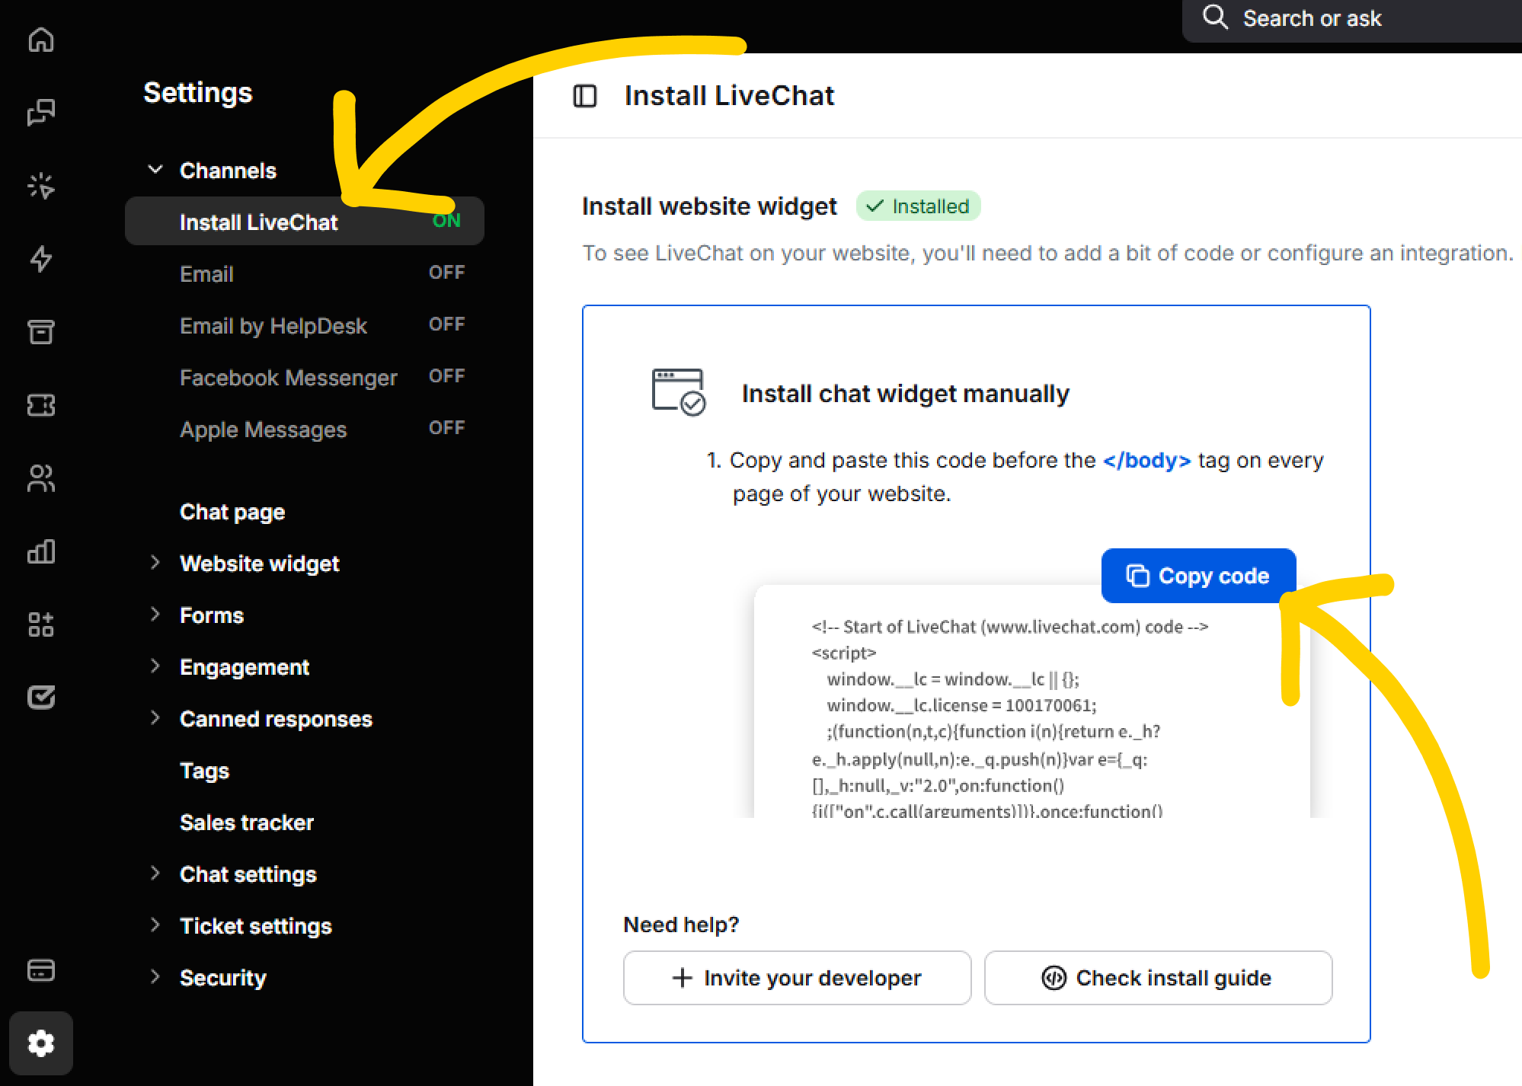1522x1086 pixels.
Task: Click Check install guide button
Action: tap(1158, 978)
